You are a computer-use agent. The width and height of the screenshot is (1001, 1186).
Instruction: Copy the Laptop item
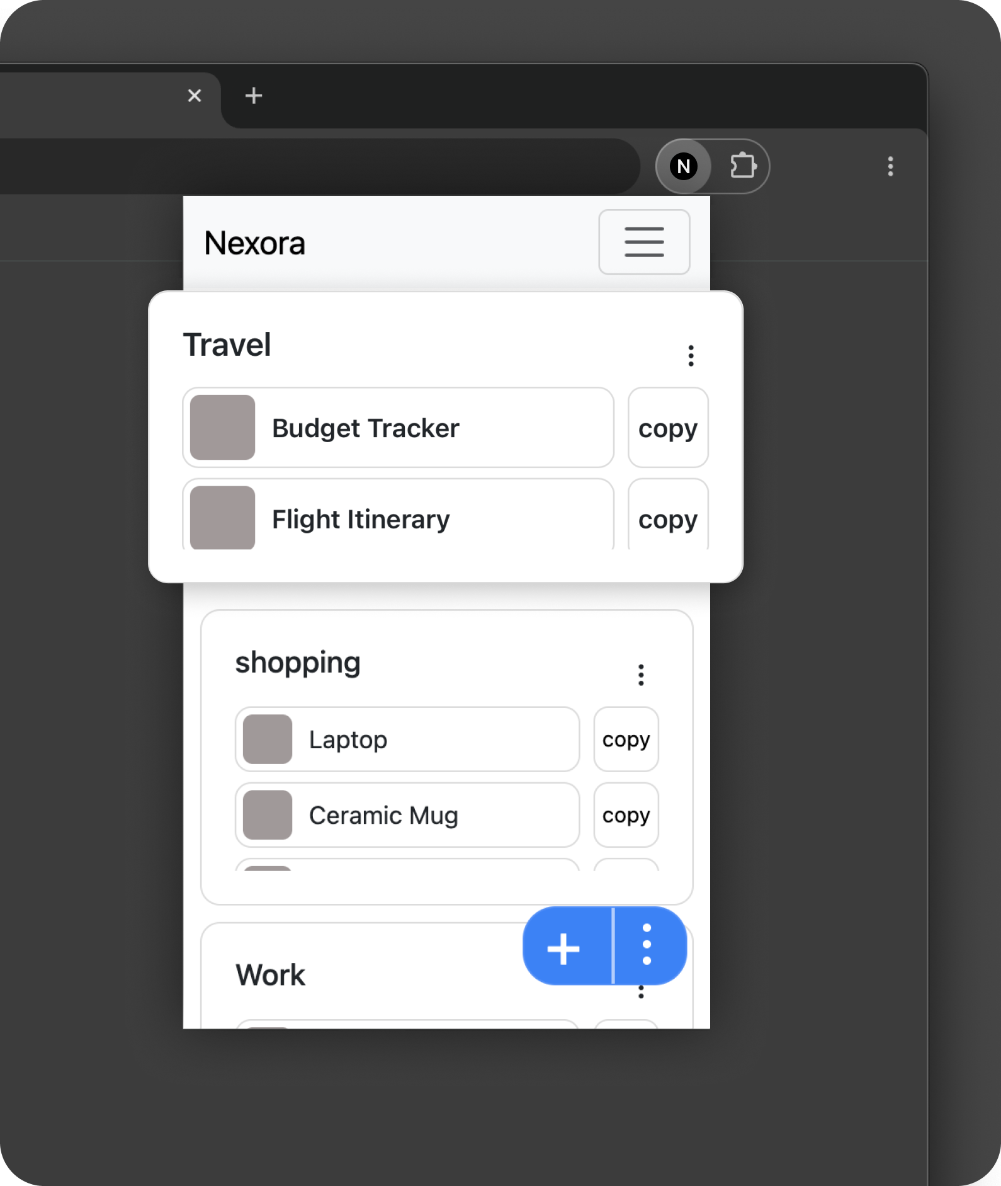pyautogui.click(x=626, y=739)
